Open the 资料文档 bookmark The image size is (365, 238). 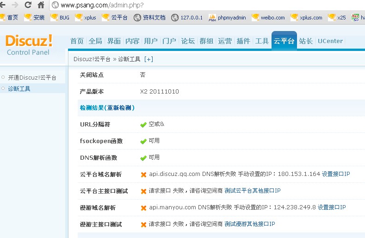tap(150, 18)
